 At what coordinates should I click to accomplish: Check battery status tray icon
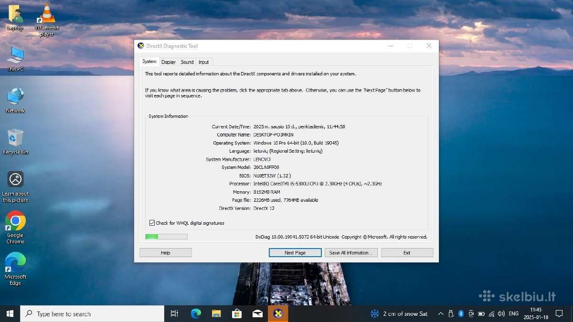[481, 313]
